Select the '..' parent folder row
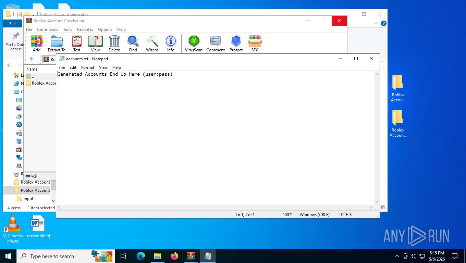This screenshot has height=263, width=466. click(40, 77)
